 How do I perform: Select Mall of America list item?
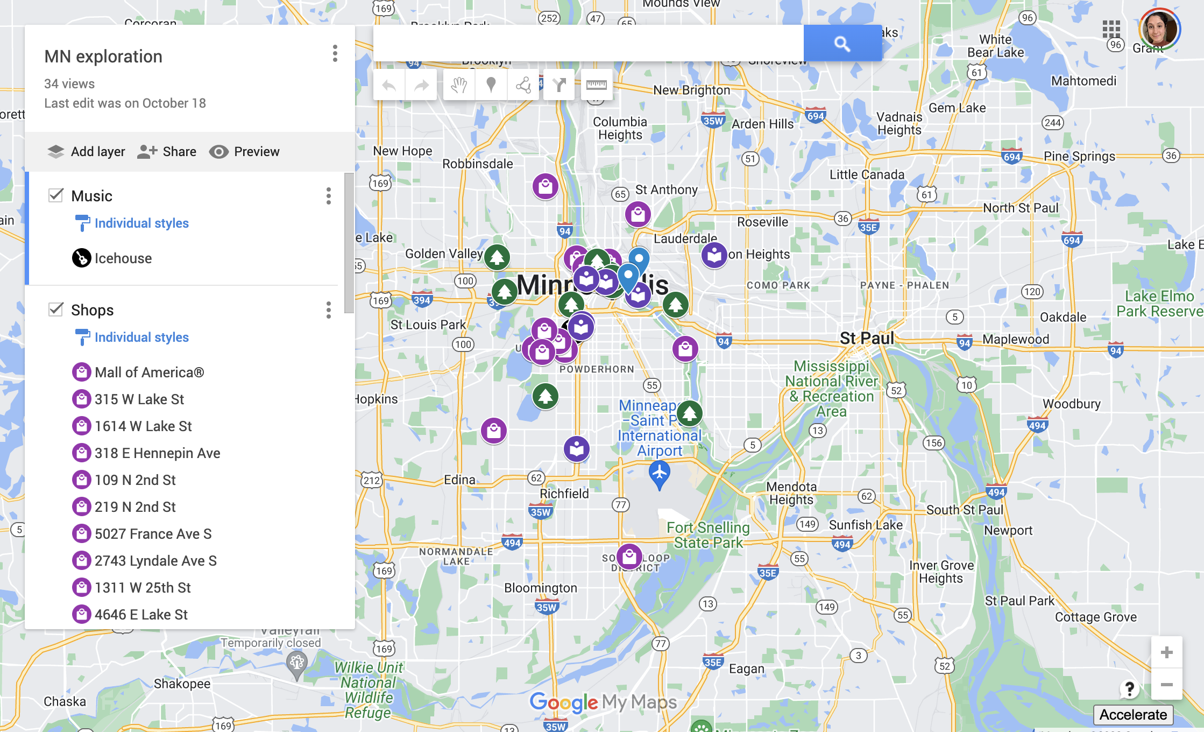pos(149,372)
